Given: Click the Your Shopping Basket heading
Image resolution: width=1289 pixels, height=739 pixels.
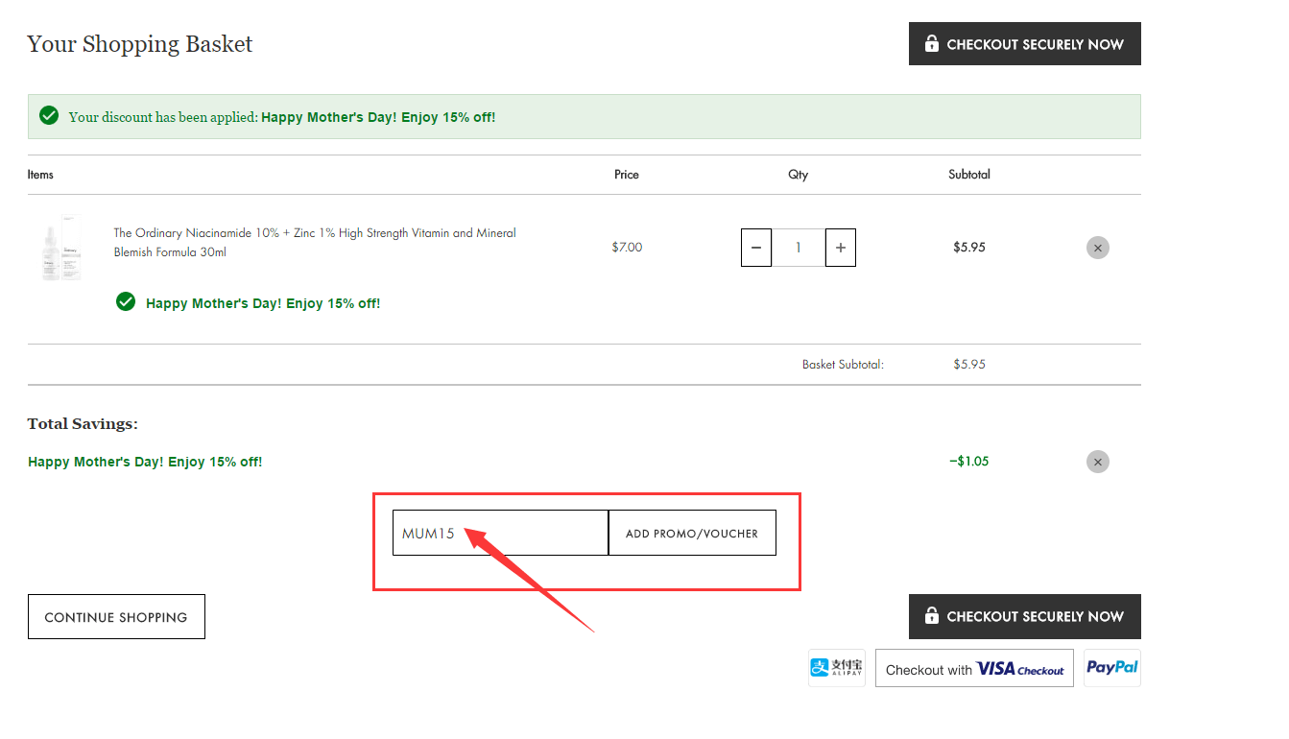Looking at the screenshot, I should pos(140,44).
